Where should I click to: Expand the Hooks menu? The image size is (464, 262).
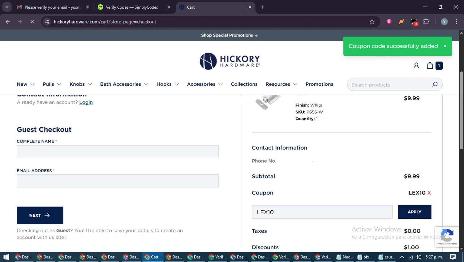coord(168,84)
